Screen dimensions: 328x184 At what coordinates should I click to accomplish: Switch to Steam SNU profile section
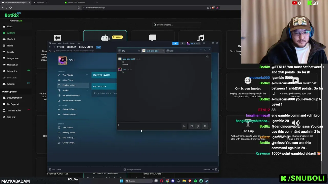click(98, 47)
